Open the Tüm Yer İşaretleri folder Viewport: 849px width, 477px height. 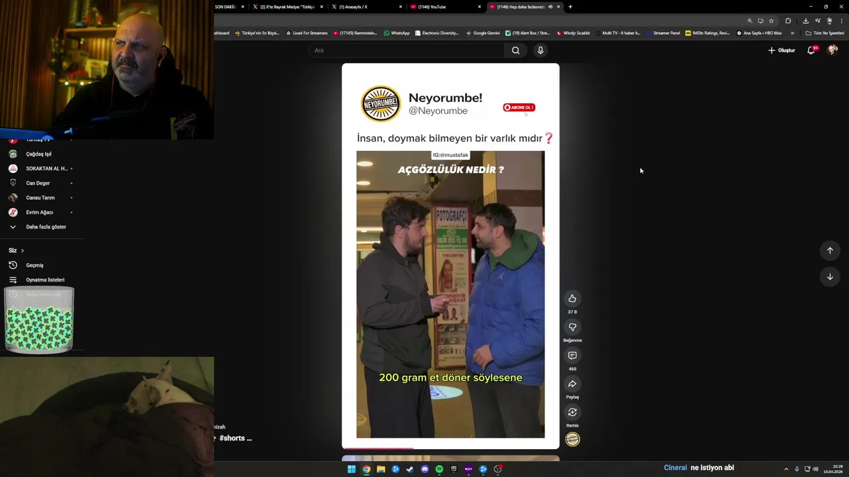click(824, 33)
